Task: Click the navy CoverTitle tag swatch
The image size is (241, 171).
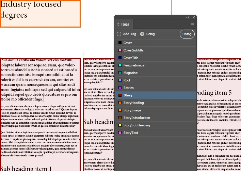Action: pos(120,58)
